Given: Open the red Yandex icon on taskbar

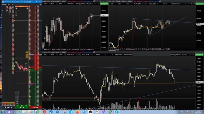Looking at the screenshot, I should (44, 112).
